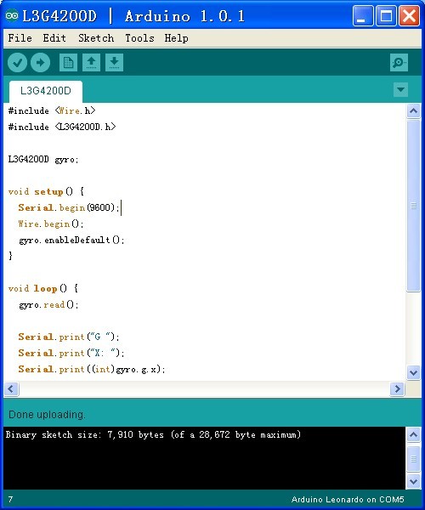Click the 'void setup() {' line
This screenshot has width=425, height=510.
46,191
